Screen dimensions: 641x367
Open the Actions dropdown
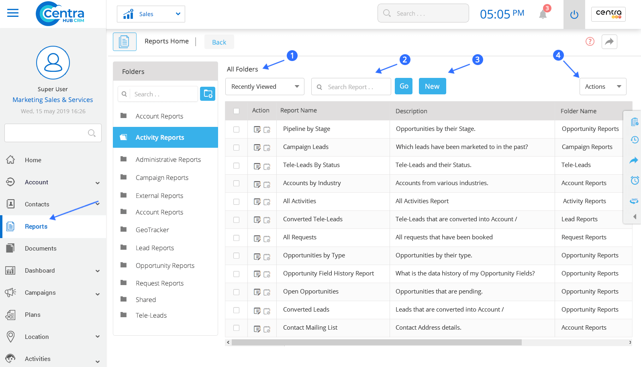tap(603, 87)
